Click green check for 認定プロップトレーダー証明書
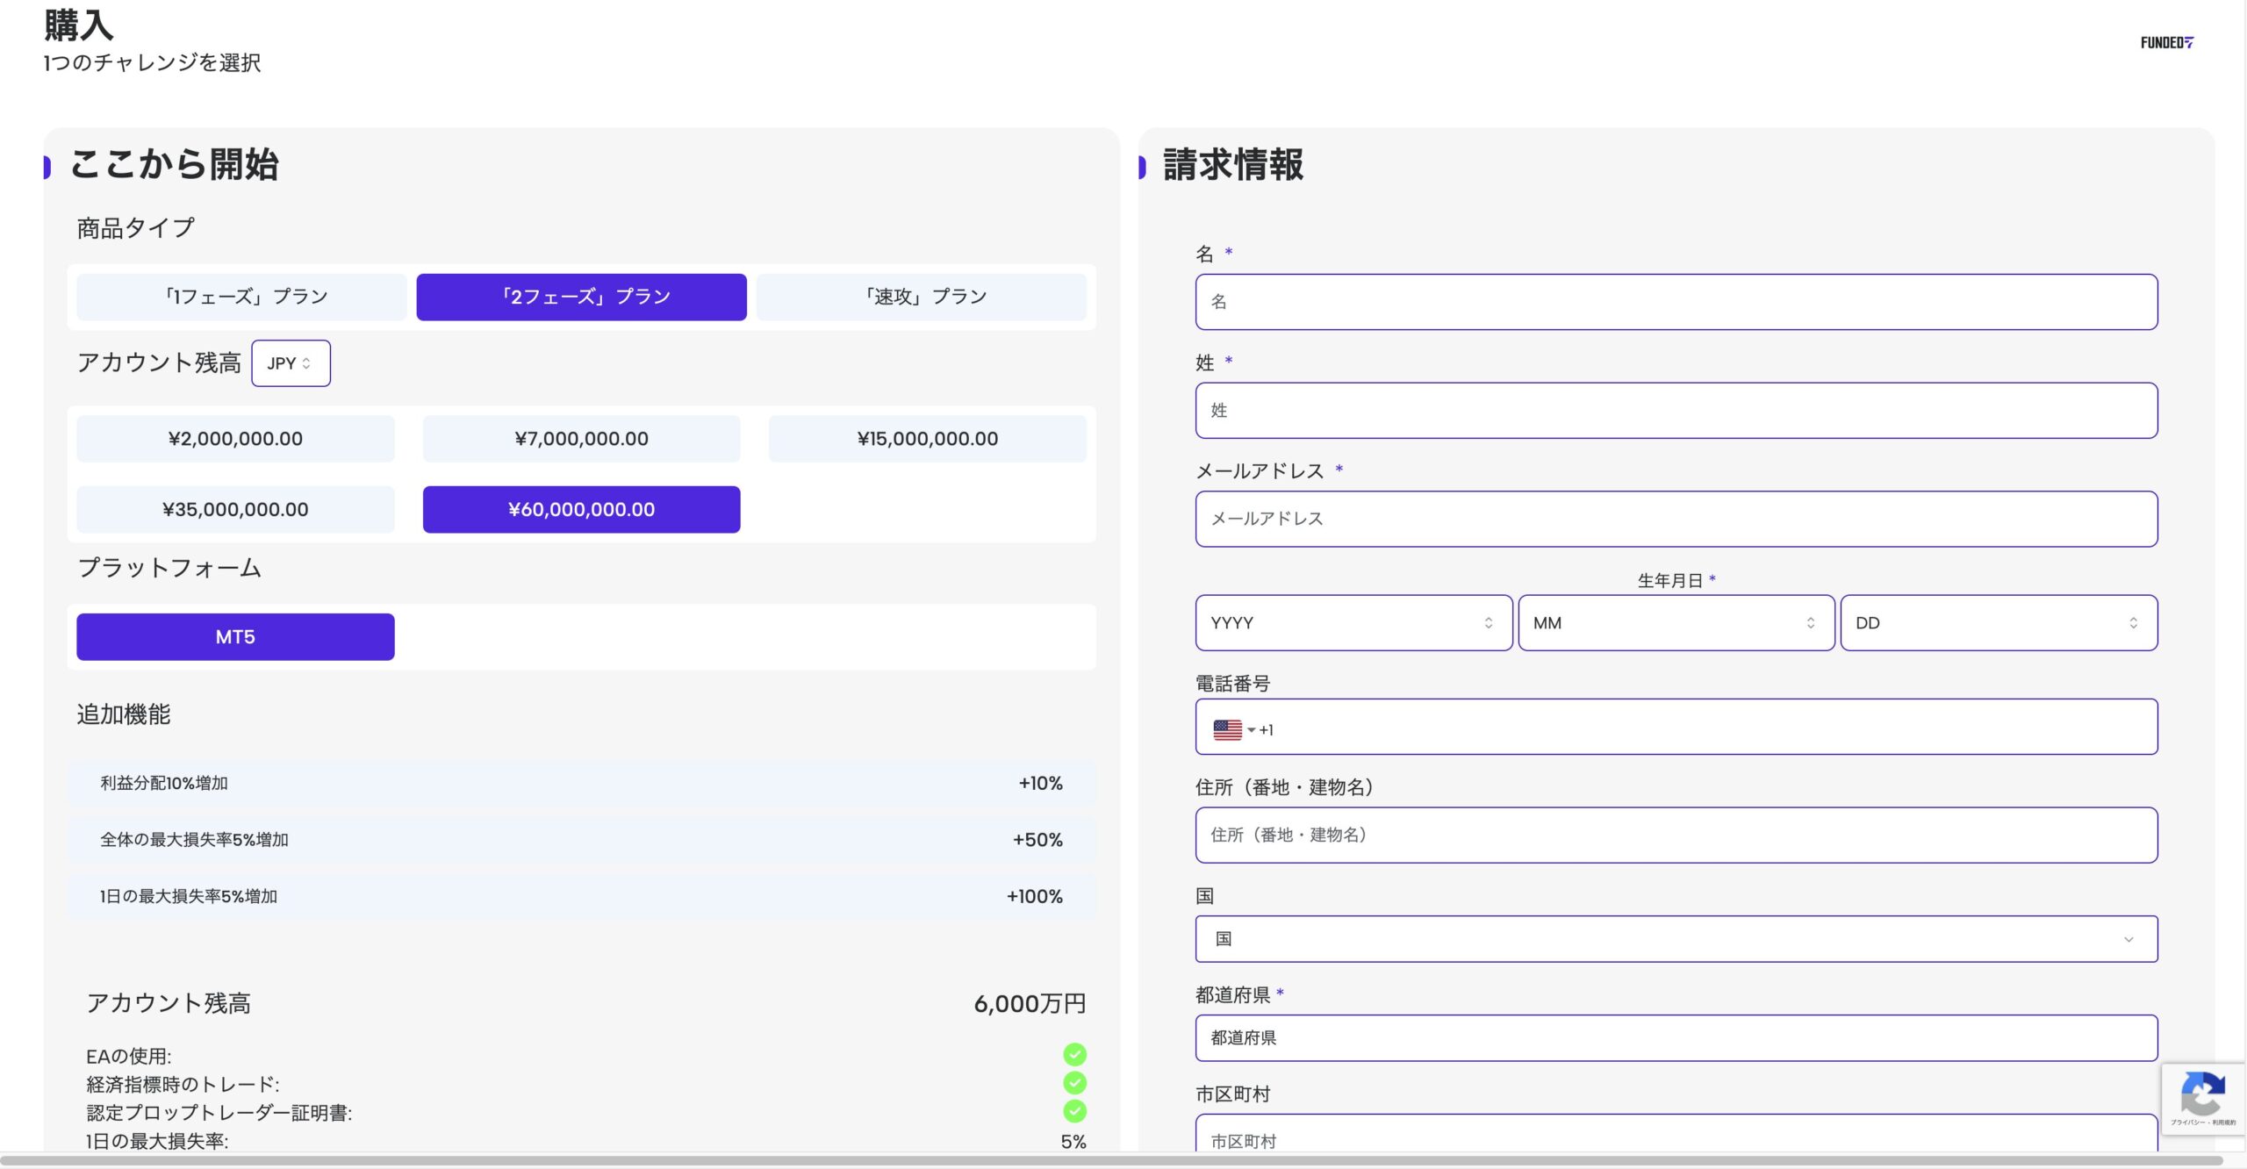This screenshot has height=1169, width=2247. click(1074, 1111)
